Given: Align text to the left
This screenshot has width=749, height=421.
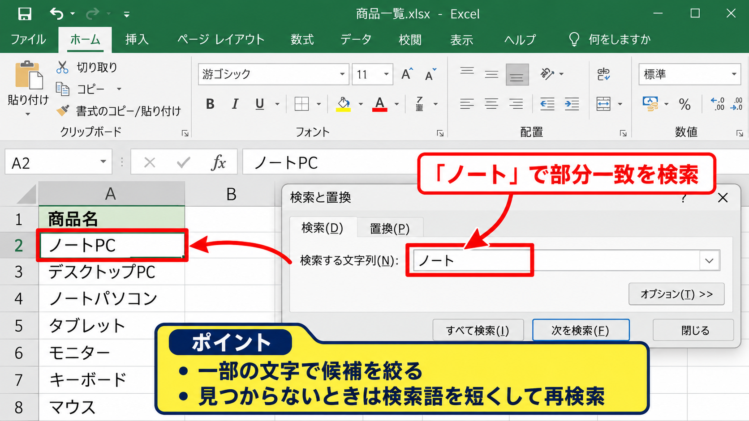Looking at the screenshot, I should (467, 104).
